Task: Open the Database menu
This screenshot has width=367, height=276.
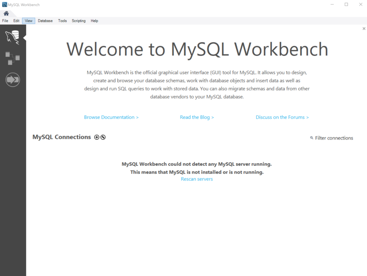Action: 45,21
